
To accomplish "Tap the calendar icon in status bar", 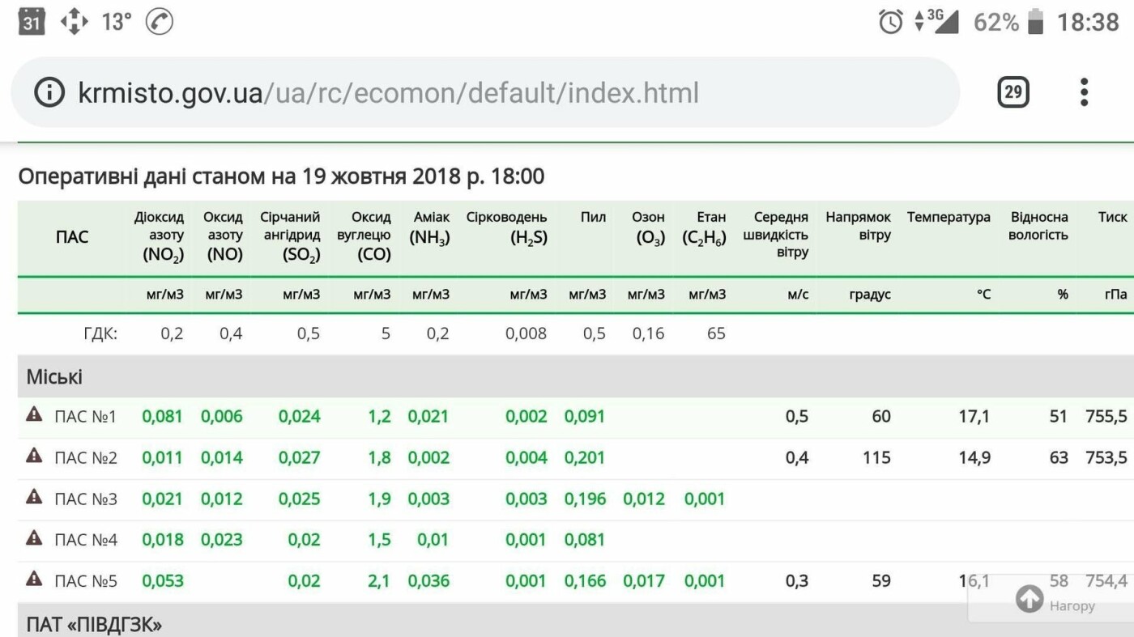I will point(31,22).
